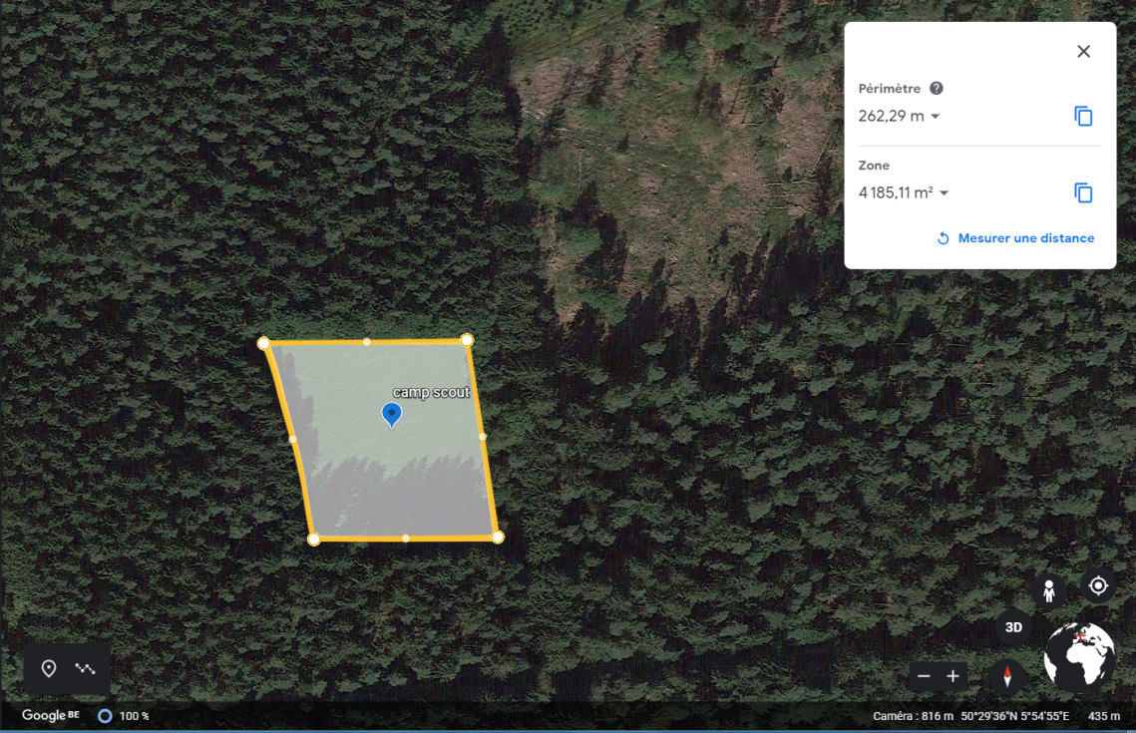Zoom in with the plus button
Viewport: 1136px width, 733px height.
952,677
